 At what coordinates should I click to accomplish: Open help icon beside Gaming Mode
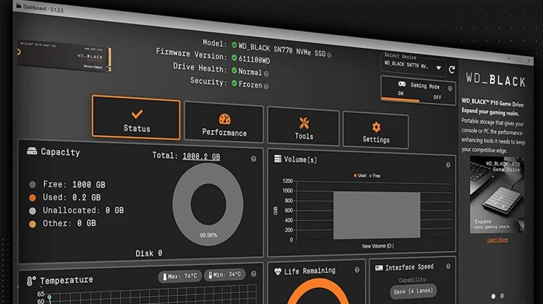[450, 88]
